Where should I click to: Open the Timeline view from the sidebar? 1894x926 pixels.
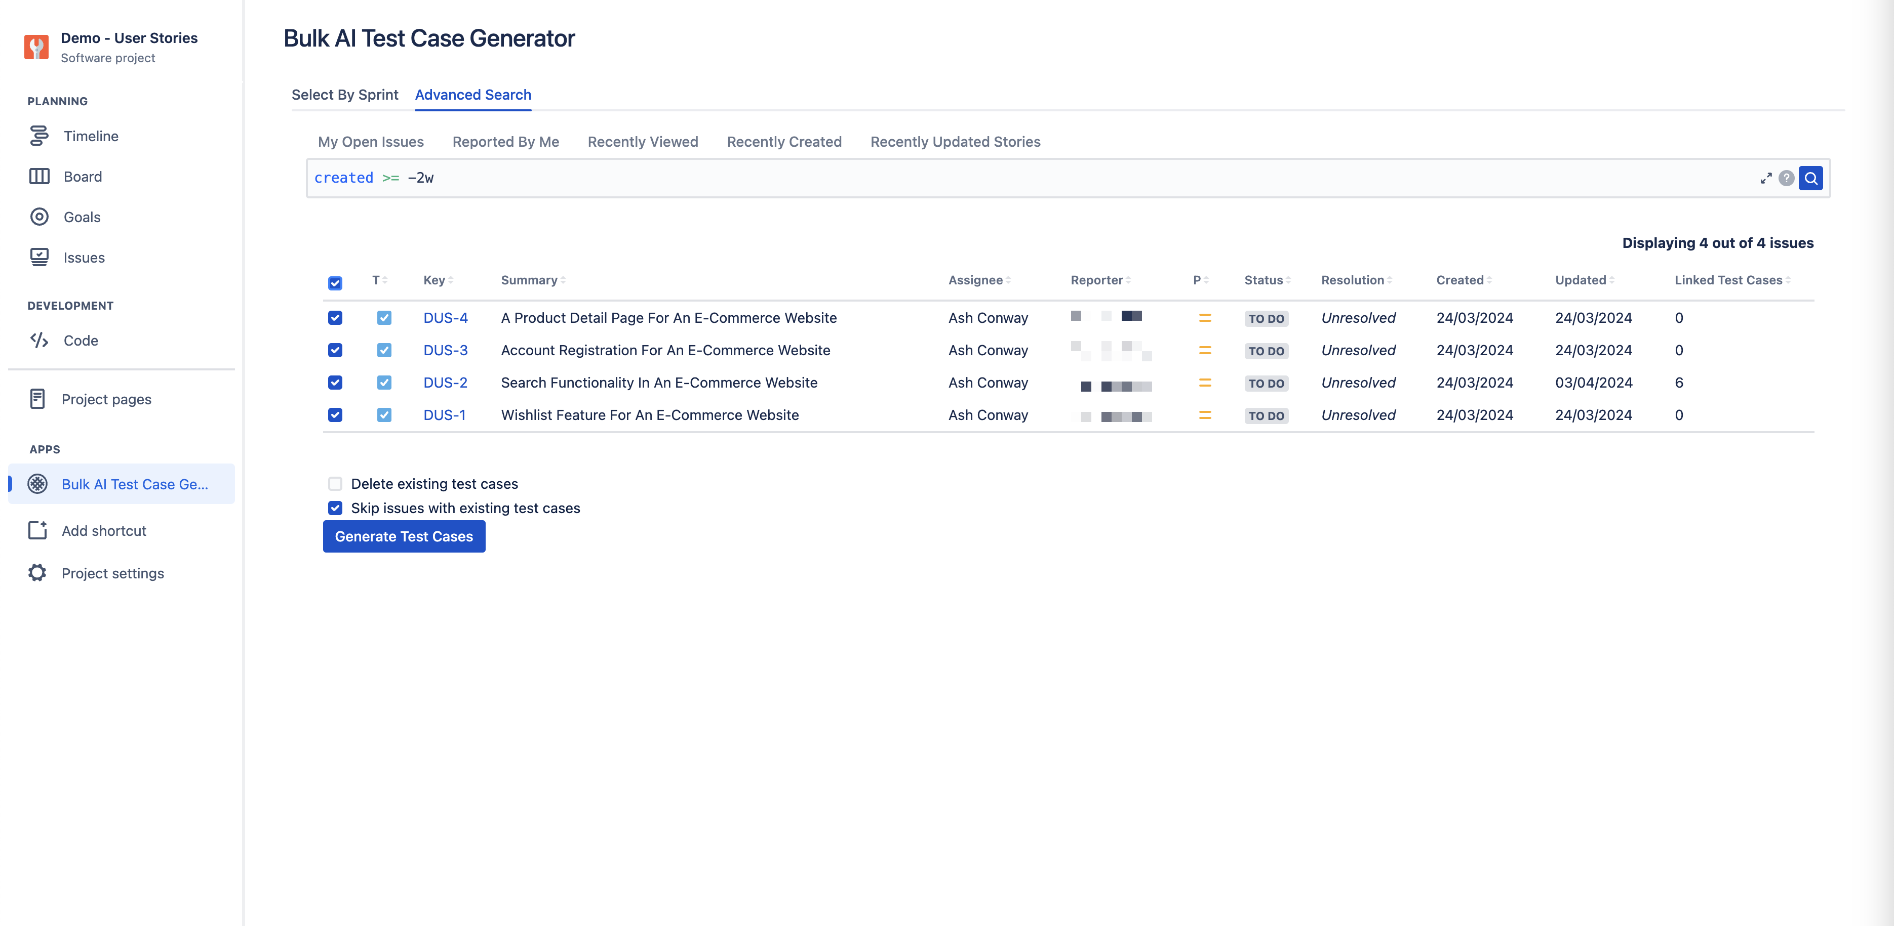[91, 136]
